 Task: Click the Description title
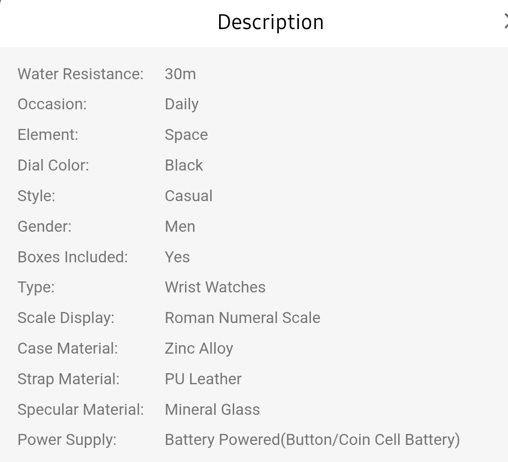pos(270,22)
